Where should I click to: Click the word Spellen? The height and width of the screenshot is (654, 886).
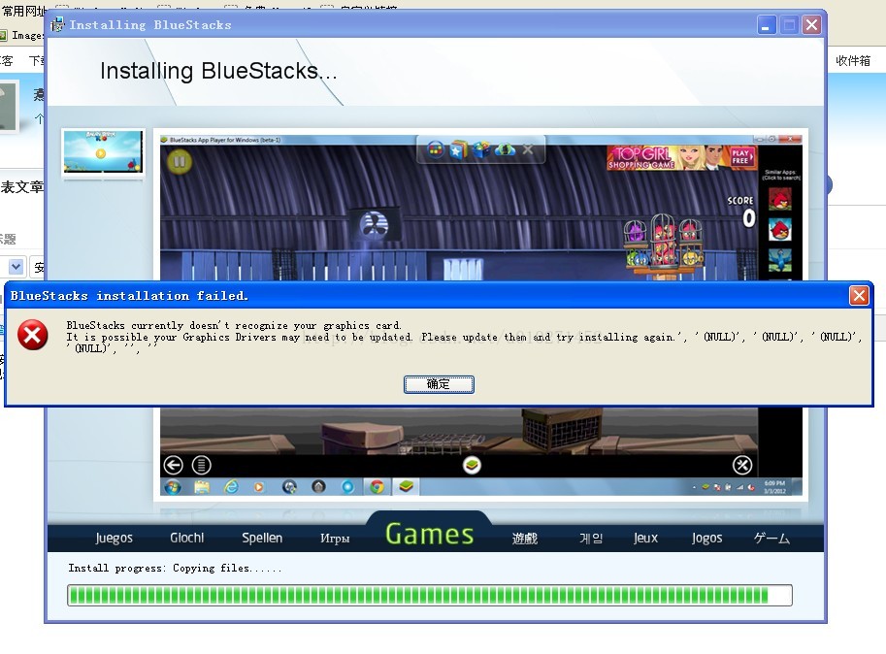click(x=262, y=538)
